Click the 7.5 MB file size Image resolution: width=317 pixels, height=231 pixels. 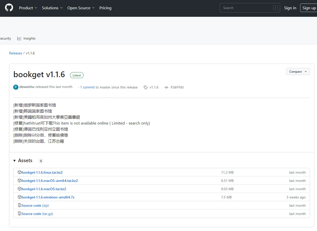tap(226, 197)
